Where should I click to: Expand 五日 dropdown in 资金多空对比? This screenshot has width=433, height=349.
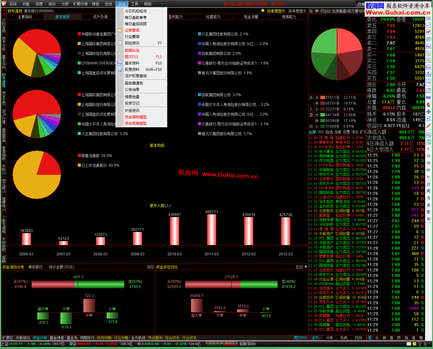pyautogui.click(x=301, y=267)
